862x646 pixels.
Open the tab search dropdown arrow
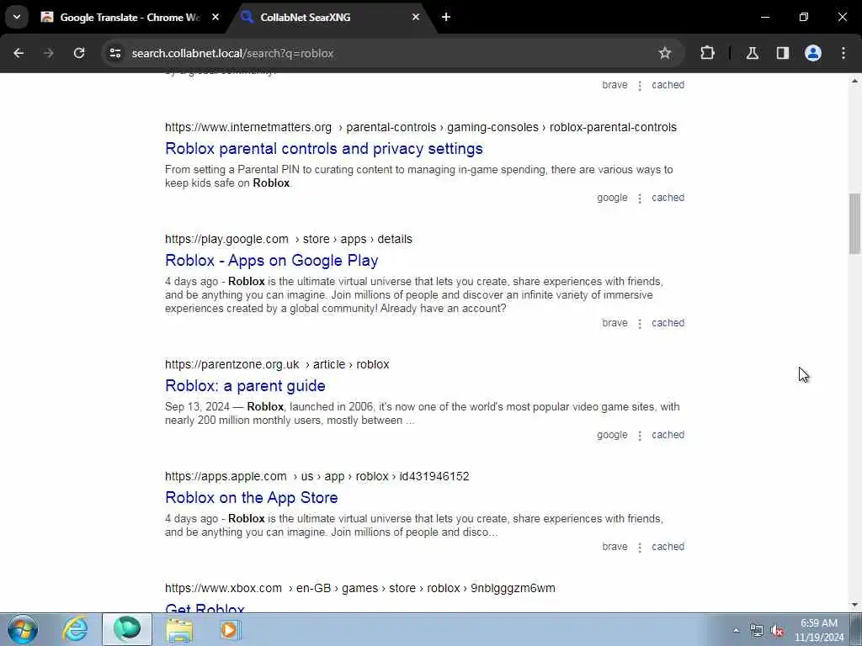[17, 17]
